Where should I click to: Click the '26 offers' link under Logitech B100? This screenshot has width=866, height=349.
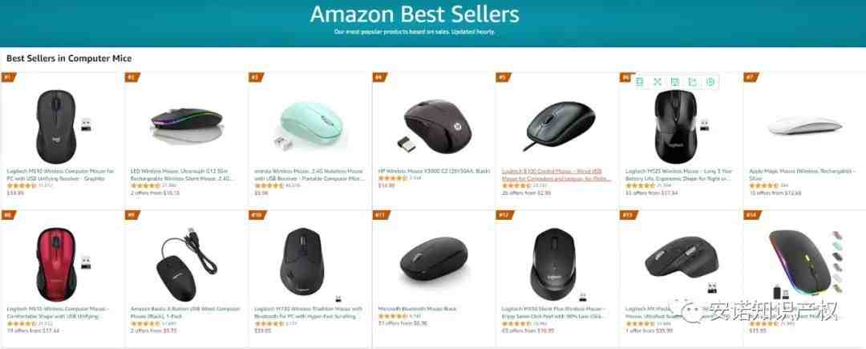(x=526, y=193)
